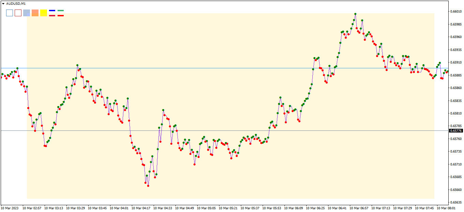Click the 0.65810 price scale label
This screenshot has width=464, height=212.
click(x=456, y=113)
